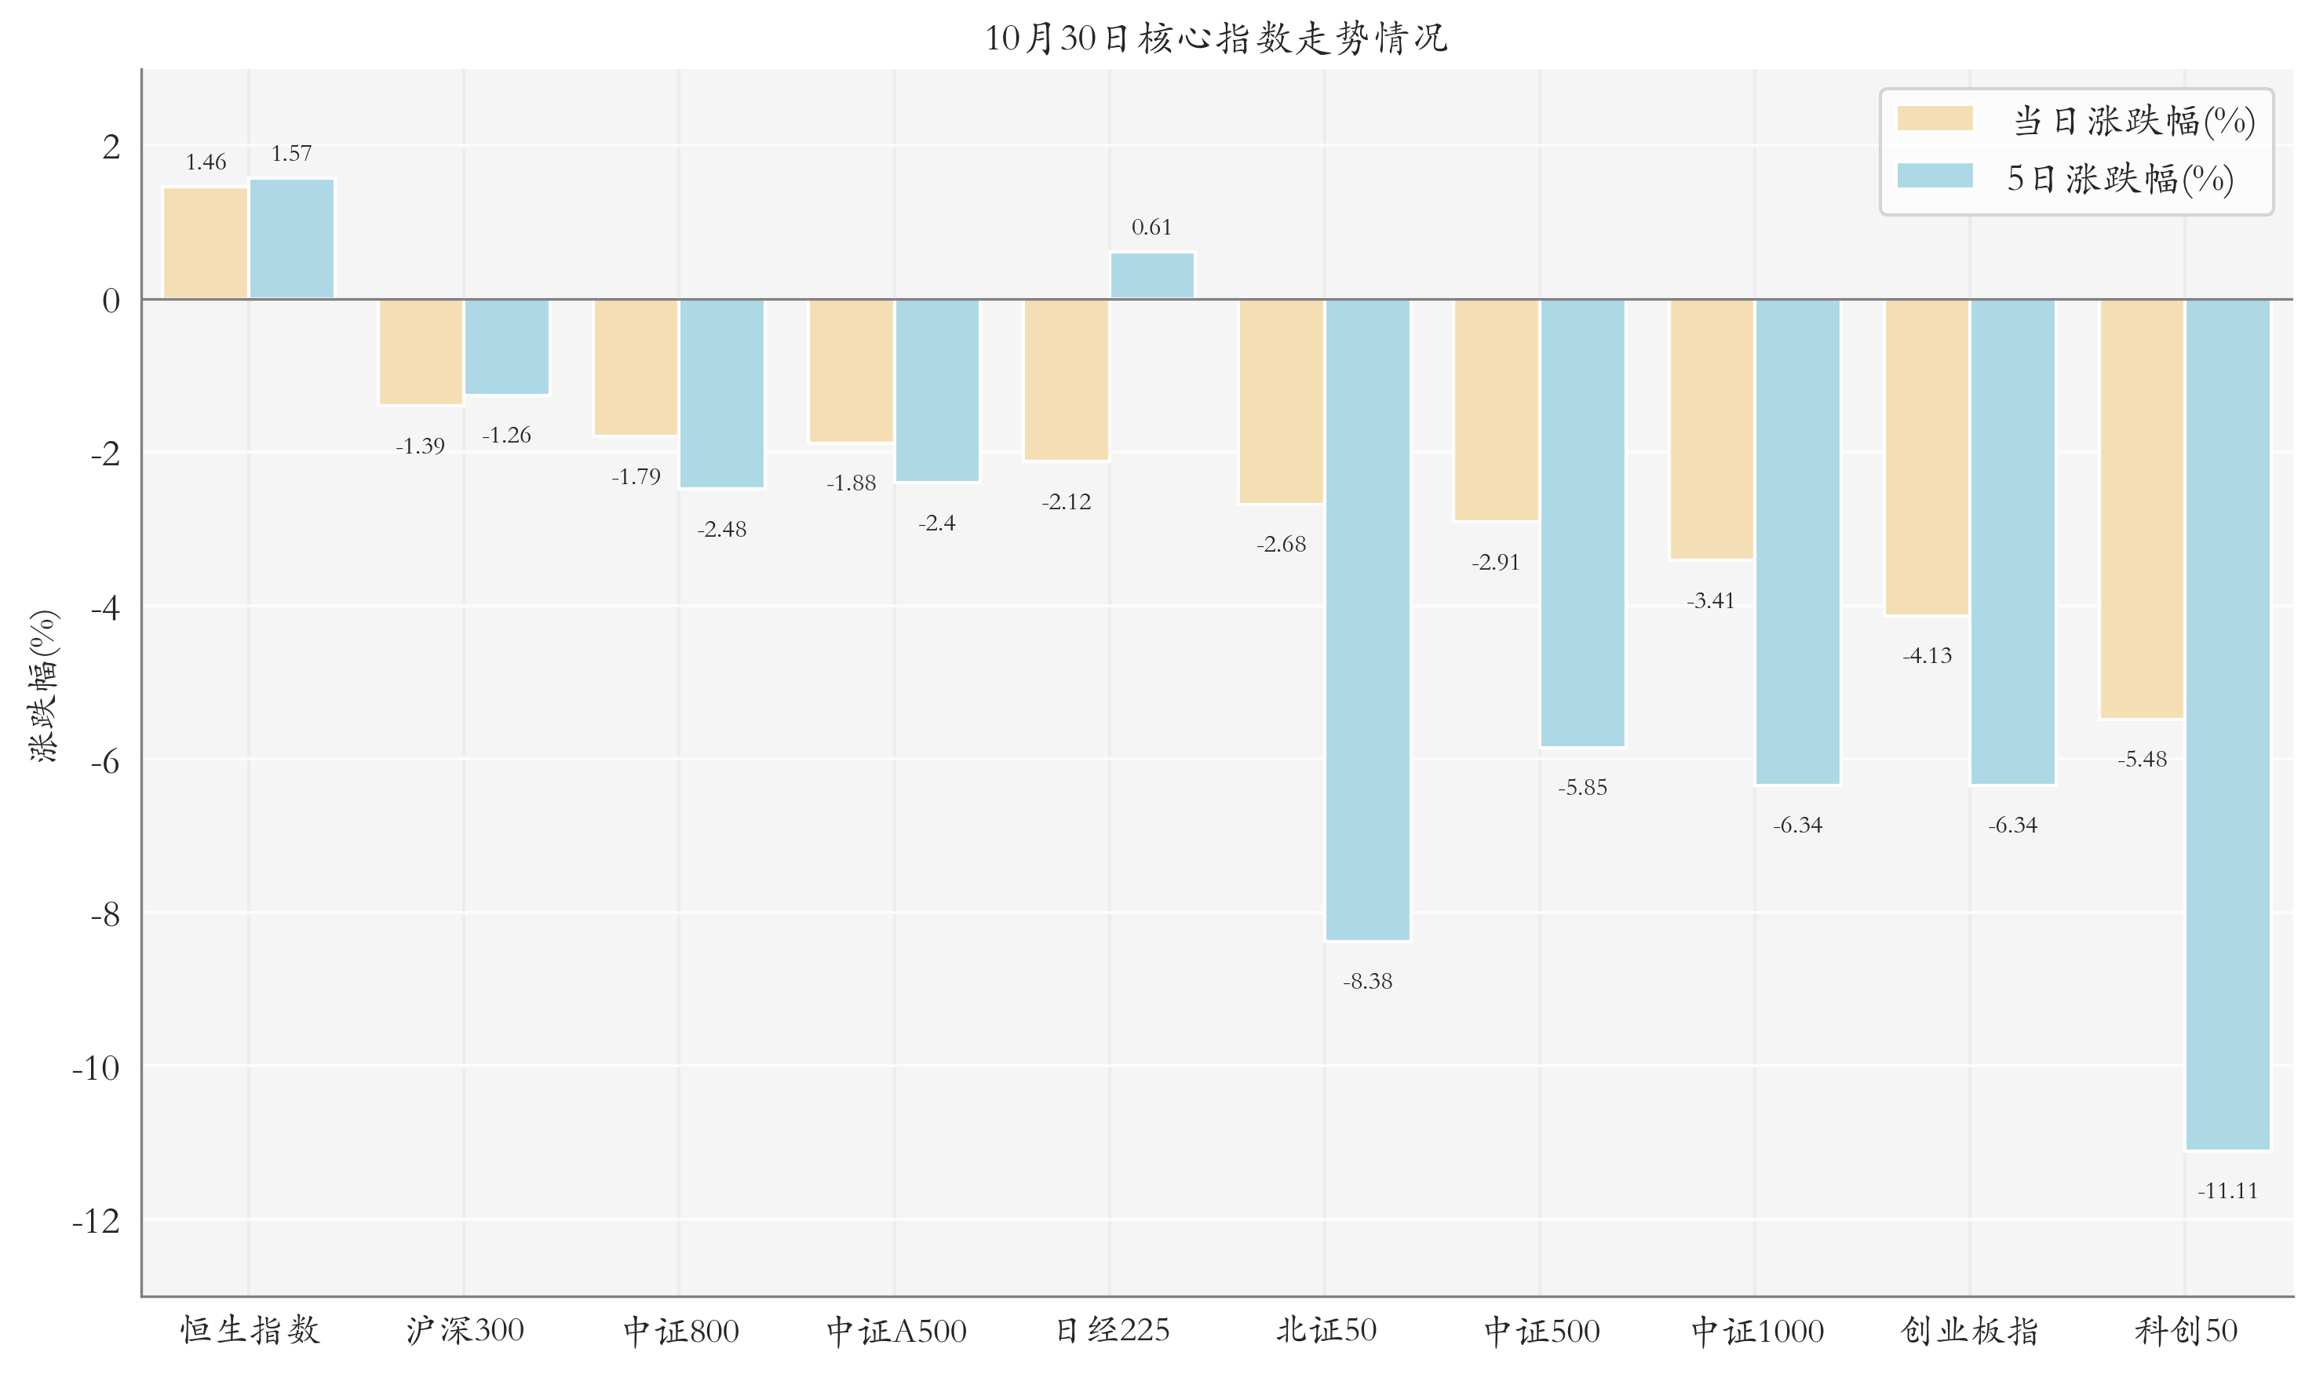Click the x-axis label 创业板指

coord(1970,1331)
